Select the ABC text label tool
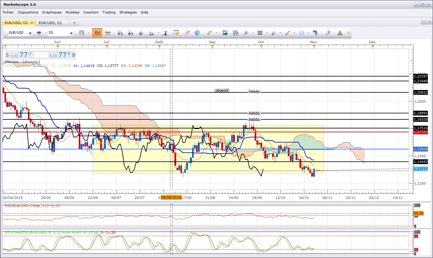Screen dimensions: 433x258 [315, 33]
